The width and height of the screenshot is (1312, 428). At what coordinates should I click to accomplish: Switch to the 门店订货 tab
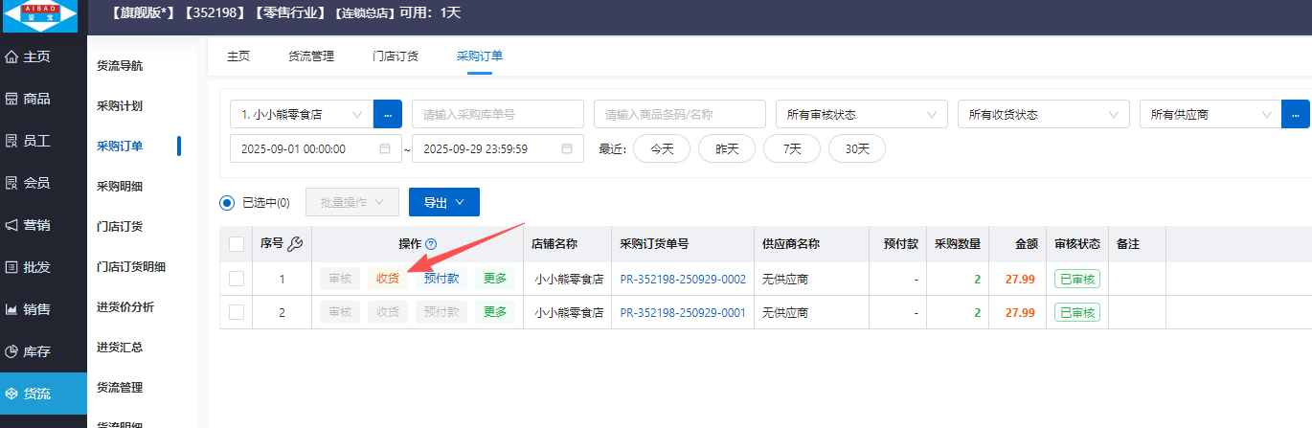396,56
